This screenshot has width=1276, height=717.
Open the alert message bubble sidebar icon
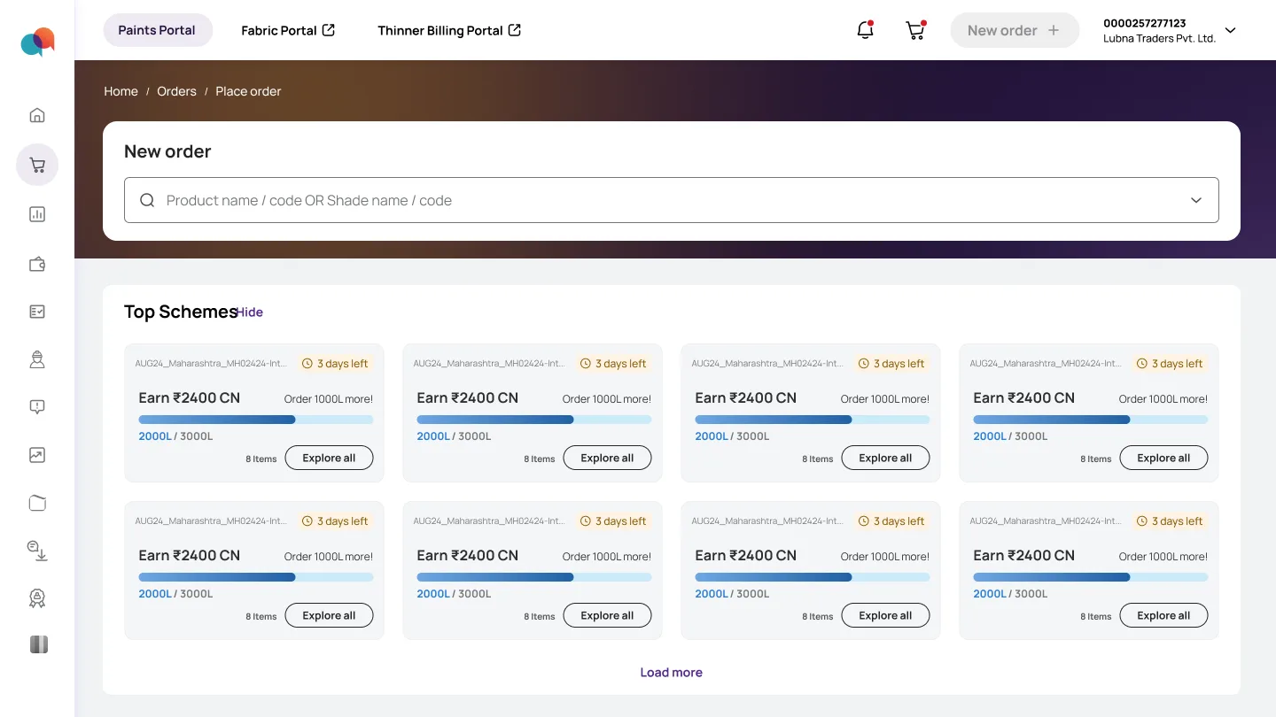tap(37, 407)
